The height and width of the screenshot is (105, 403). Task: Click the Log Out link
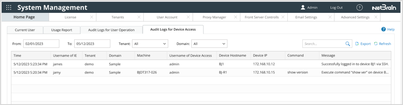[336, 8]
